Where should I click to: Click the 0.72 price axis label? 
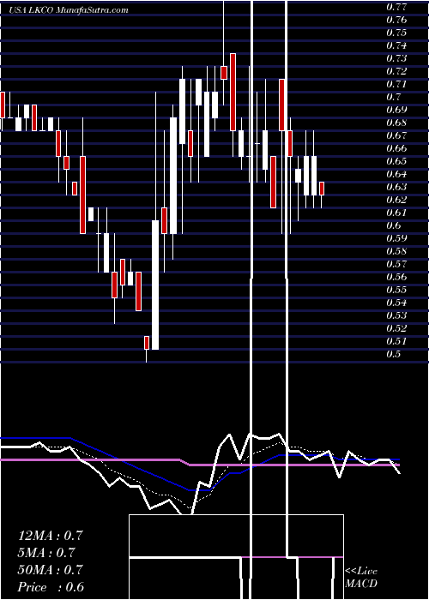tap(396, 71)
